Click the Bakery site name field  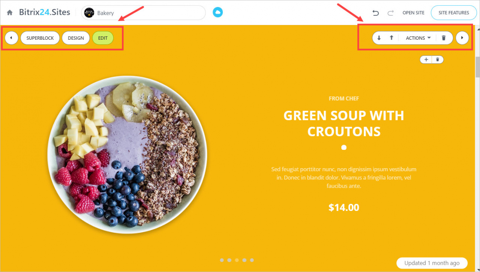pos(144,13)
